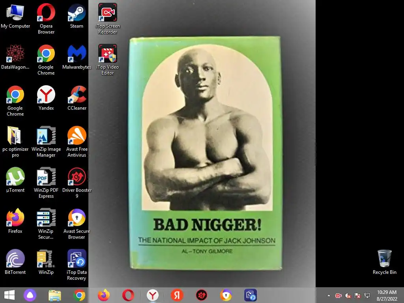Open My Computer desktop icon

click(x=15, y=16)
